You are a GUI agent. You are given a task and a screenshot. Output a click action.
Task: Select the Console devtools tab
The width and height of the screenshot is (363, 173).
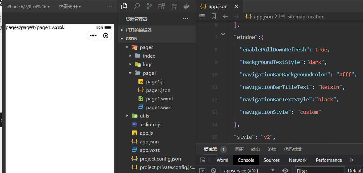246,160
